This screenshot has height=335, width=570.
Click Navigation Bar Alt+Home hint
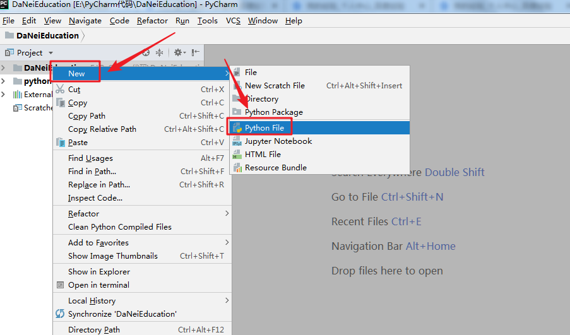pyautogui.click(x=393, y=246)
